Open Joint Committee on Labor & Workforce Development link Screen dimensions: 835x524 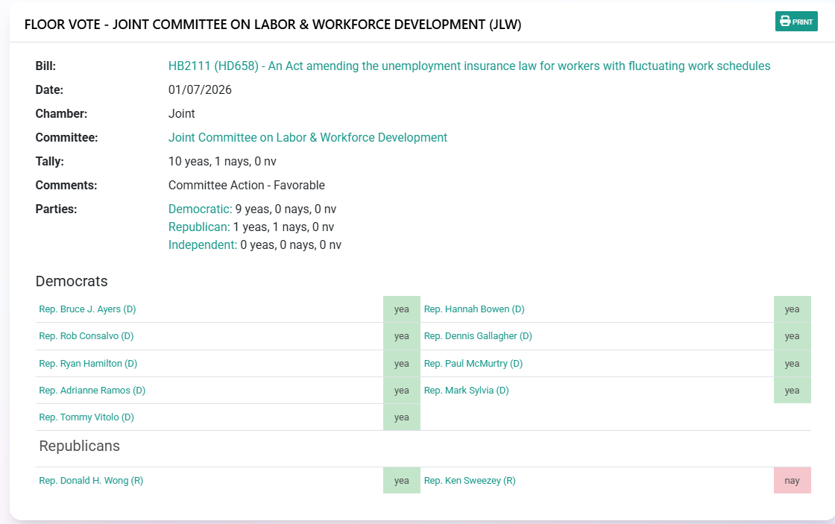(307, 138)
